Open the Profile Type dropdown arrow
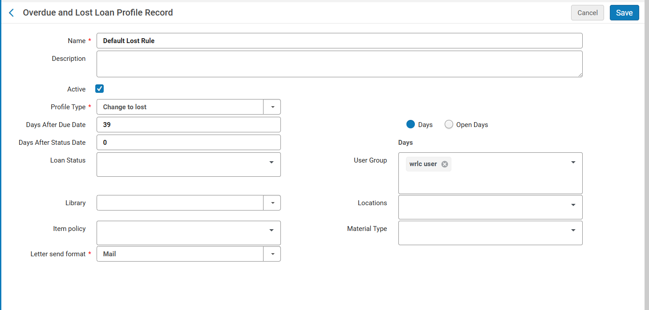This screenshot has height=310, width=649. 272,107
